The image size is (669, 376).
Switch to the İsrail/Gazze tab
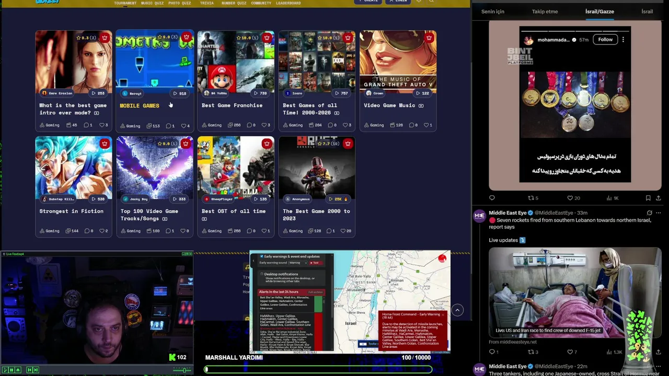click(x=599, y=11)
